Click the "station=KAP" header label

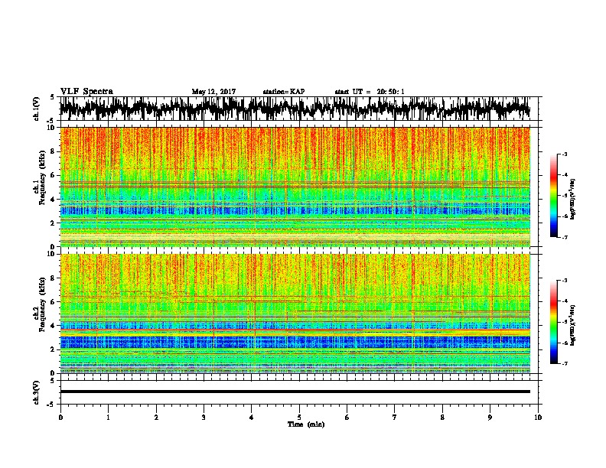tap(284, 92)
